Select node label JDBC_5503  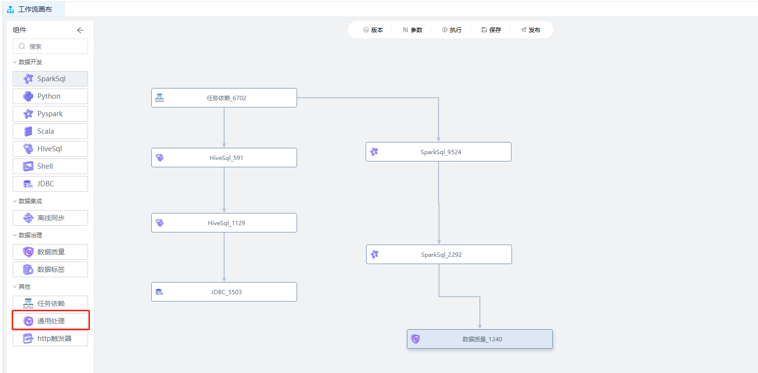click(x=226, y=292)
